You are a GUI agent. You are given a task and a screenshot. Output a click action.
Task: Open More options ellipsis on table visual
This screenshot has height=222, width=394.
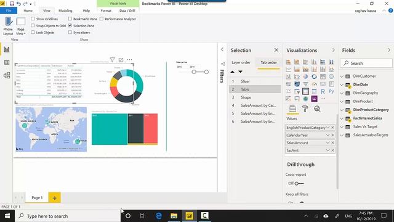coord(129,60)
